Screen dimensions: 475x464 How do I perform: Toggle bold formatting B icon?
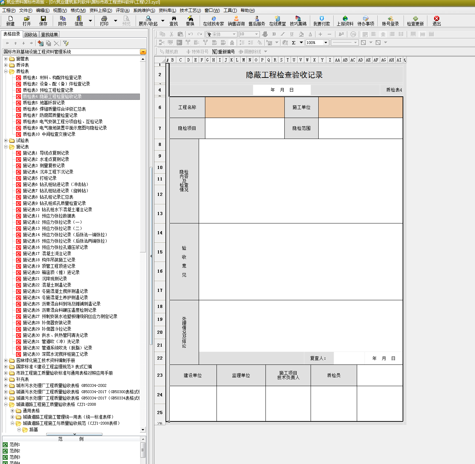[x=274, y=34]
